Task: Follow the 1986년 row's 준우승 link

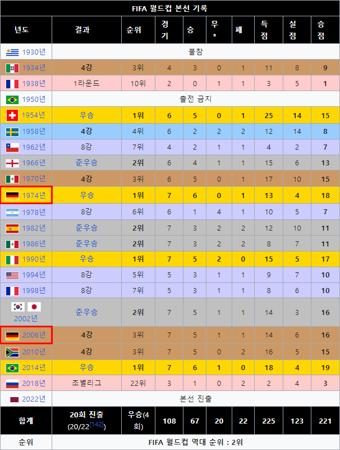Action: click(x=87, y=244)
